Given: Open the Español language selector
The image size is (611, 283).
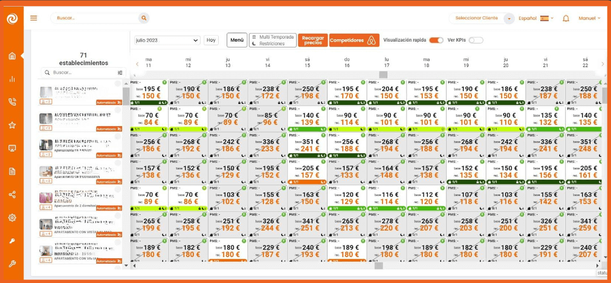Looking at the screenshot, I should coord(536,18).
